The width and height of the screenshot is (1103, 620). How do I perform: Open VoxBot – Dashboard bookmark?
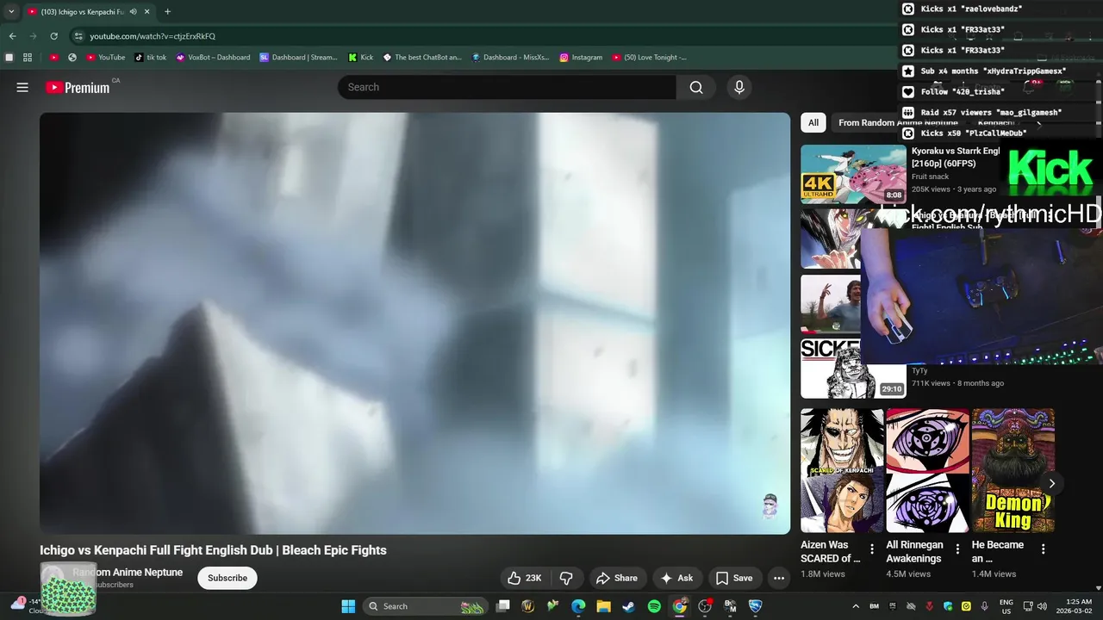click(212, 58)
